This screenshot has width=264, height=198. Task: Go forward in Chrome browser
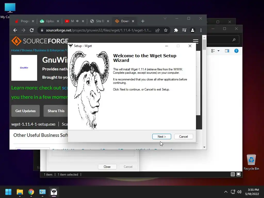coord(23,30)
